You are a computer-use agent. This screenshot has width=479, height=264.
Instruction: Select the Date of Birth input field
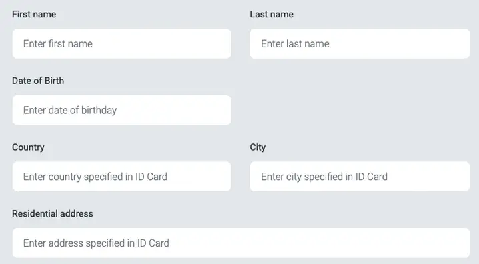click(121, 110)
